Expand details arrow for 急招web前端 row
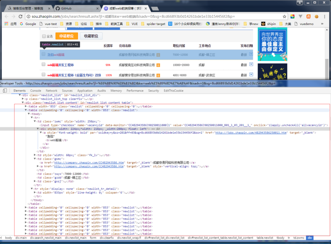331x244 pixels. click(x=251, y=54)
